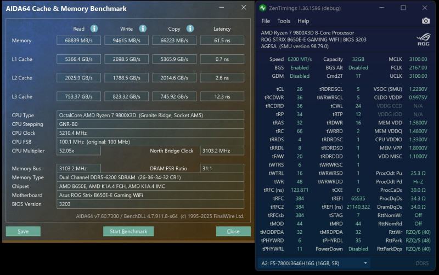Image resolution: width=439 pixels, height=275 pixels.
Task: Click the Cmd2T value 1T
Action: pyautogui.click(x=358, y=76)
